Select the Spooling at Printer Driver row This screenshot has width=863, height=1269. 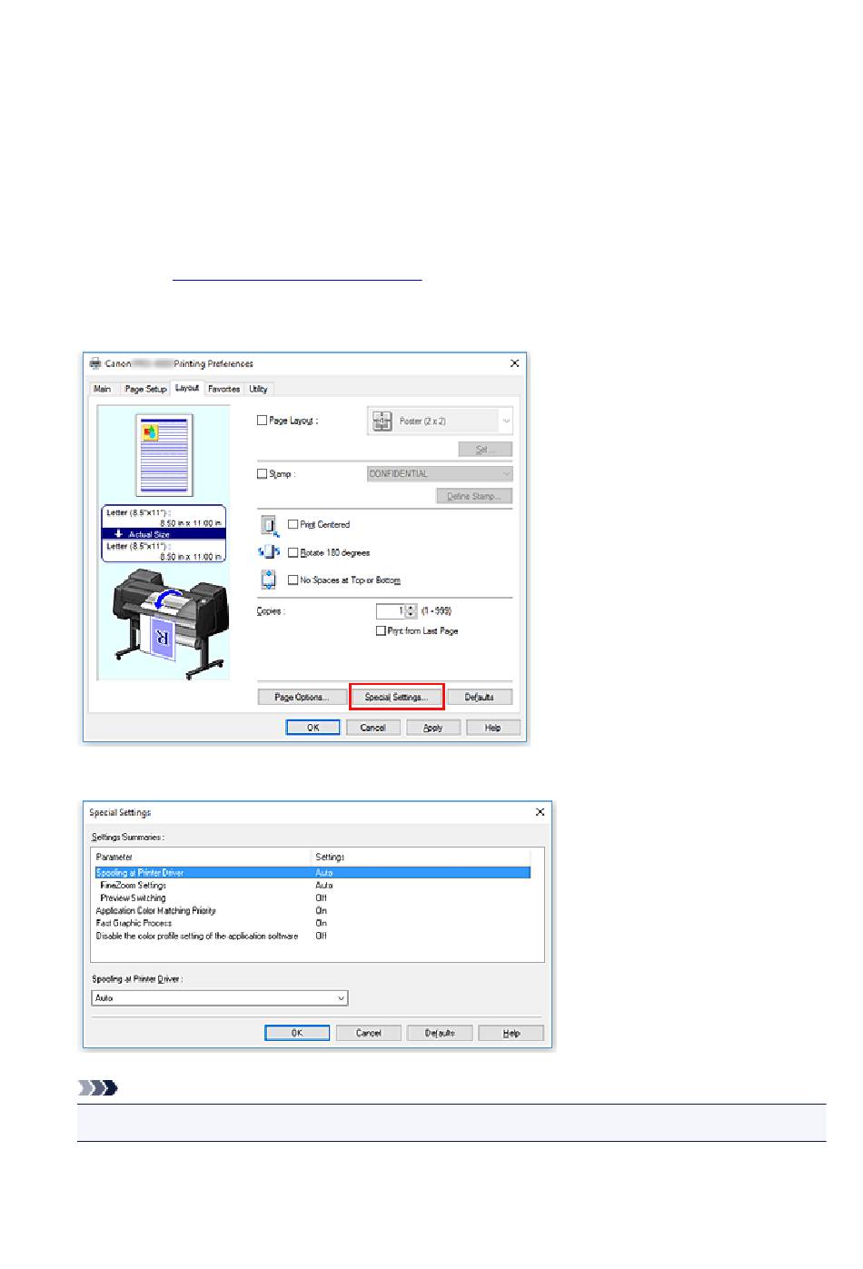click(312, 873)
